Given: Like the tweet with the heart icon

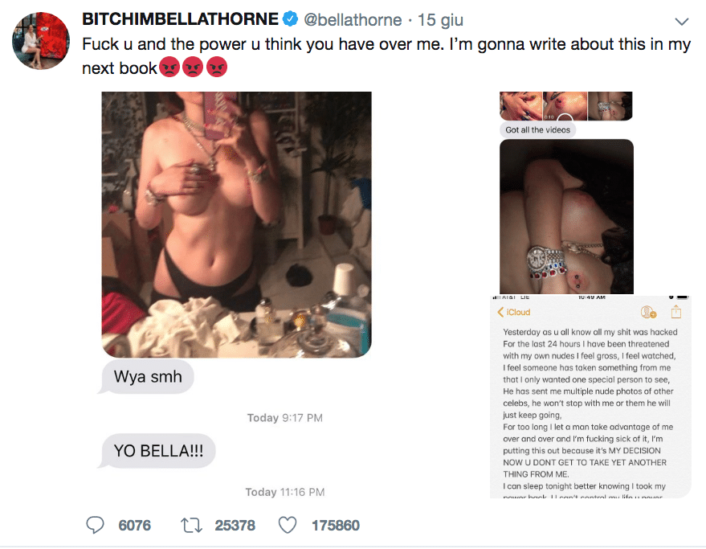Looking at the screenshot, I should (288, 525).
